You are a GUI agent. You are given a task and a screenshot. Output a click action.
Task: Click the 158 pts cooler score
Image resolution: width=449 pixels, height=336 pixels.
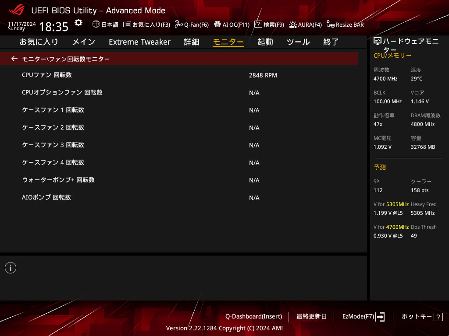420,190
